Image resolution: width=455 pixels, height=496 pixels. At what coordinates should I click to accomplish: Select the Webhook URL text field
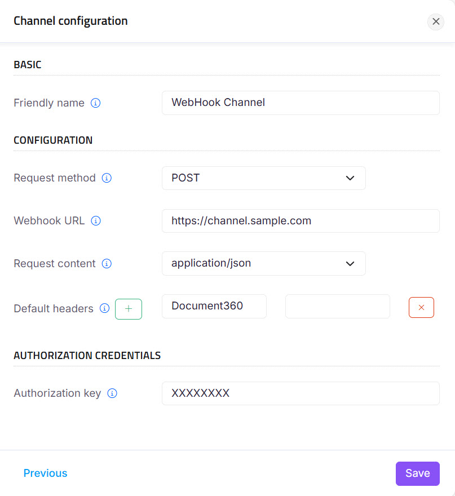[301, 221]
